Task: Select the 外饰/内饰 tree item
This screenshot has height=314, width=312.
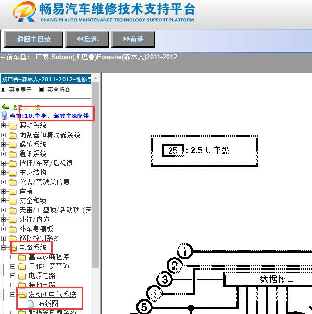Action: point(34,219)
